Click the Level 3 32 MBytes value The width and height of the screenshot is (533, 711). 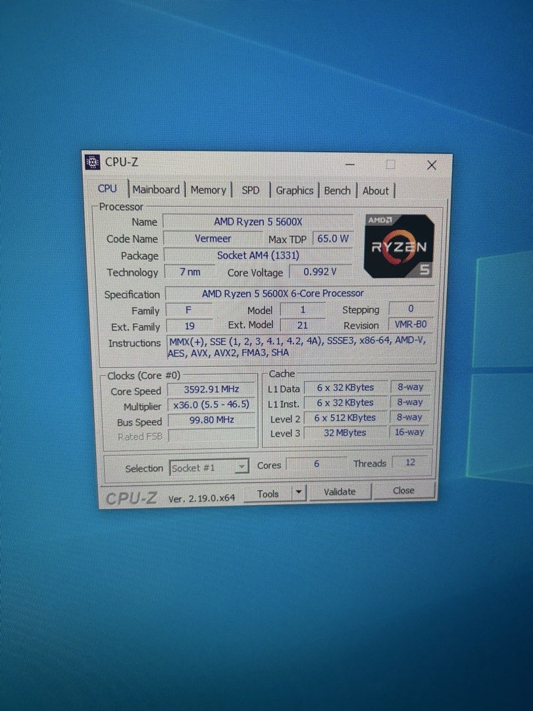point(345,433)
